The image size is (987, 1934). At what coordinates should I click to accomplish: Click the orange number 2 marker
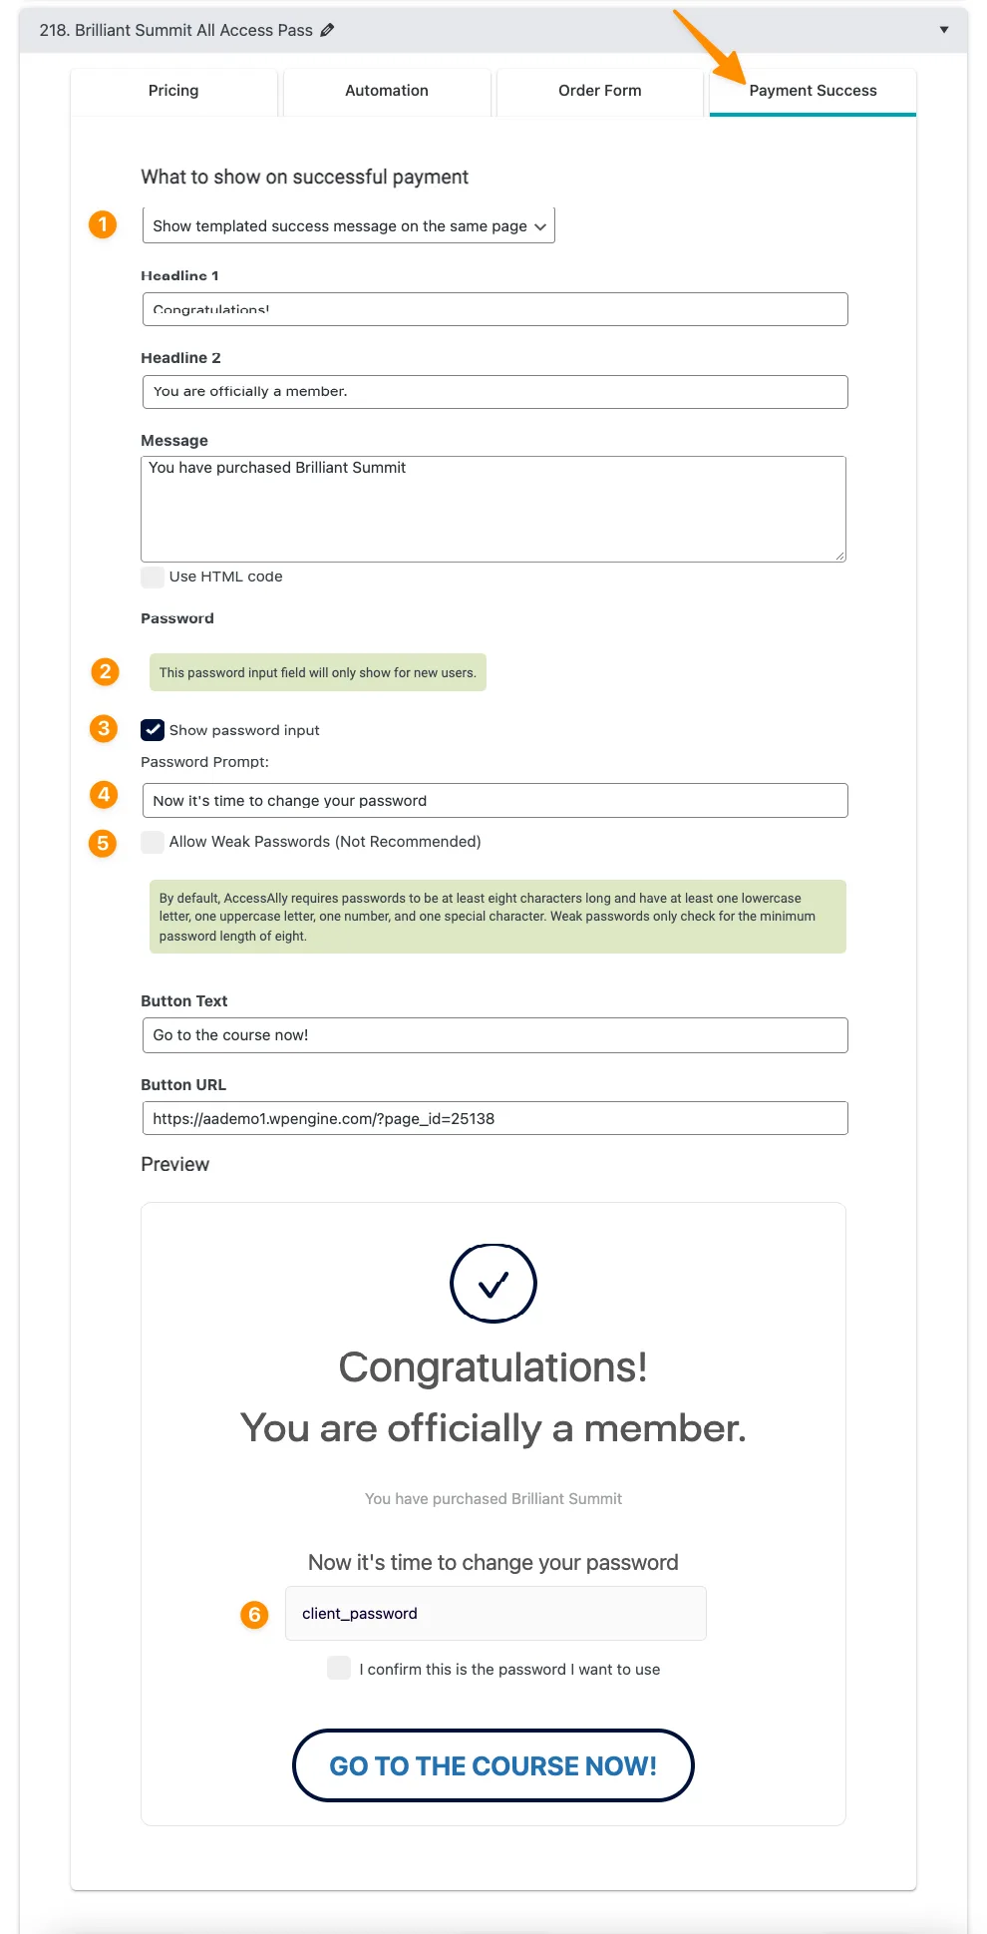point(105,671)
